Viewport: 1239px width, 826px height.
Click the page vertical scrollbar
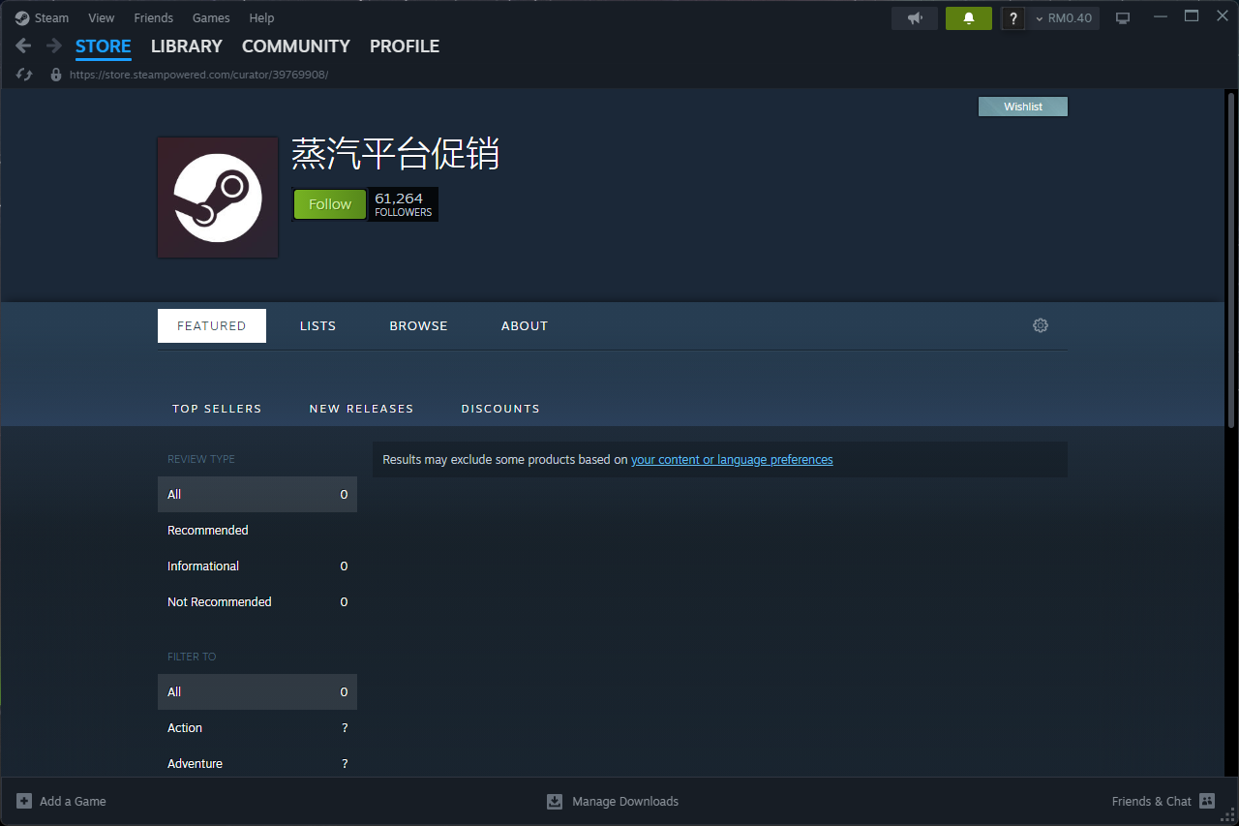pos(1231,260)
